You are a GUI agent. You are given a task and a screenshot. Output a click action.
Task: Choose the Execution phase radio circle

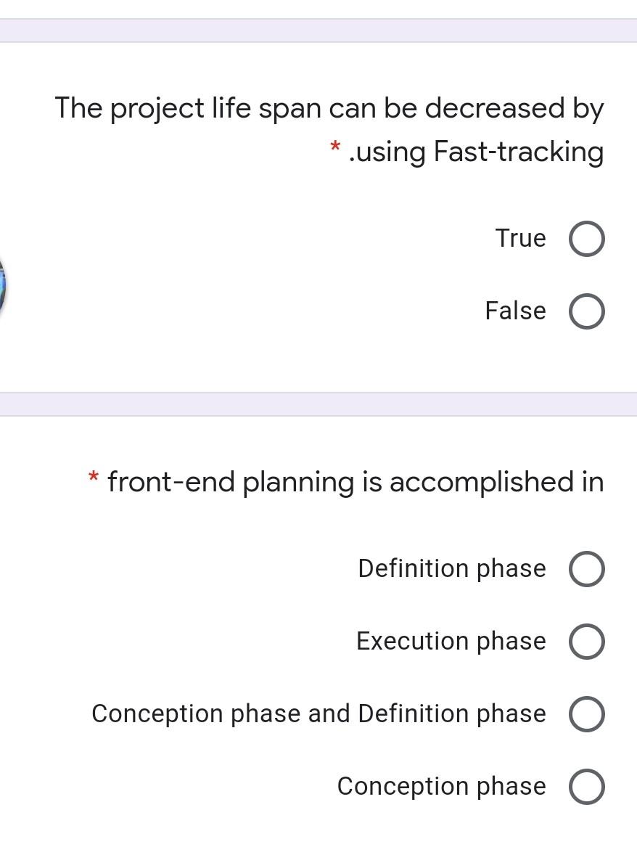click(586, 642)
